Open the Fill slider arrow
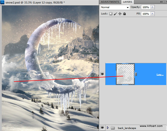 pos(153,14)
